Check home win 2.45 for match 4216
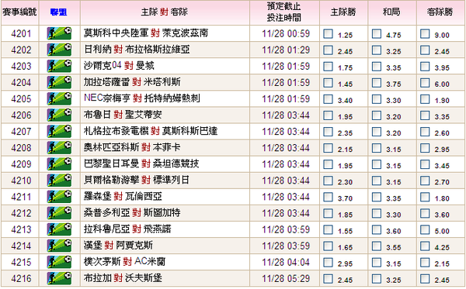 pos(328,278)
